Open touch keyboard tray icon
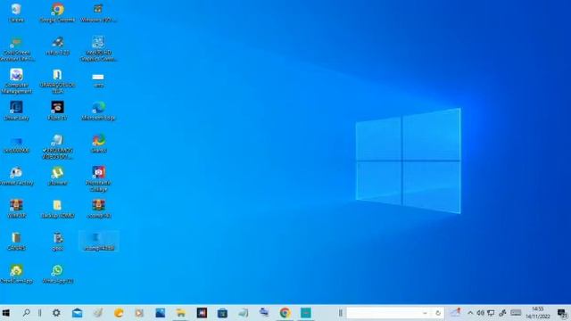The height and width of the screenshot is (321, 571). [516, 313]
